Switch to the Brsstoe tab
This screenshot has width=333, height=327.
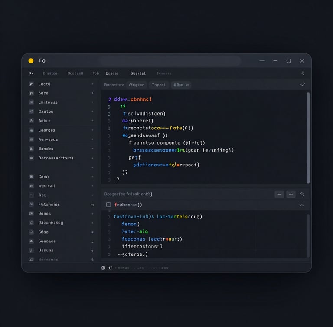pos(50,73)
